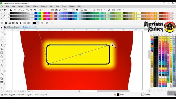
Task: Click the status bar gear icon
Action: (x=2, y=95)
